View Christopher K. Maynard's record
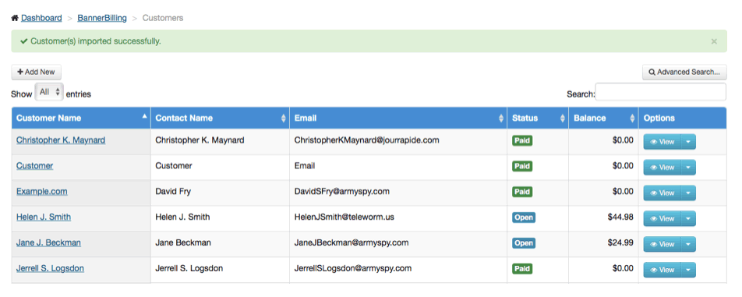This screenshot has width=742, height=297. [x=662, y=142]
